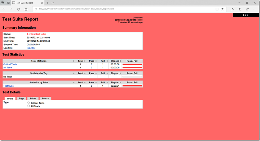Open All Tests statistics link

[x=8, y=68]
